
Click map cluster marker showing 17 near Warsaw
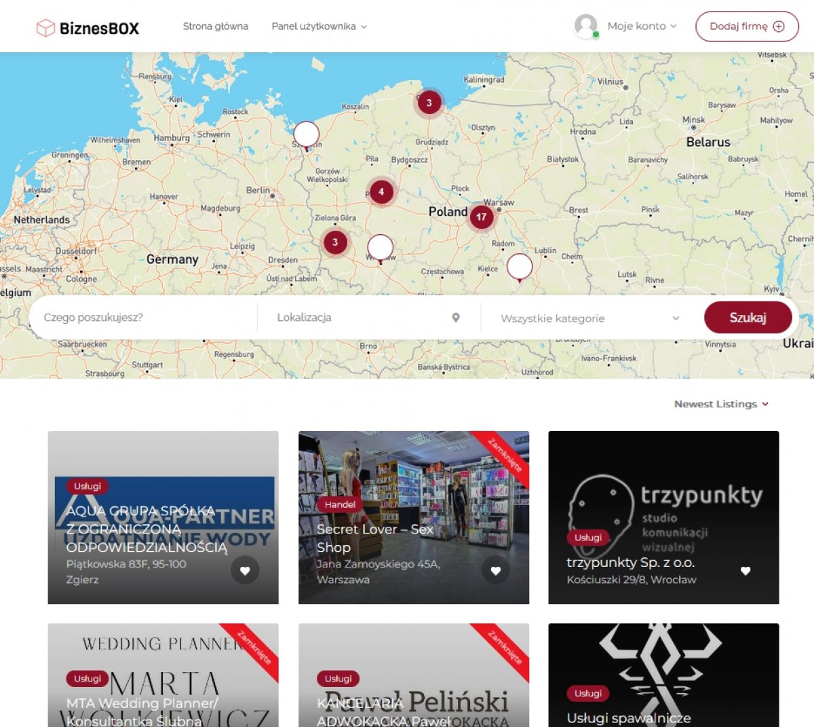pos(481,217)
